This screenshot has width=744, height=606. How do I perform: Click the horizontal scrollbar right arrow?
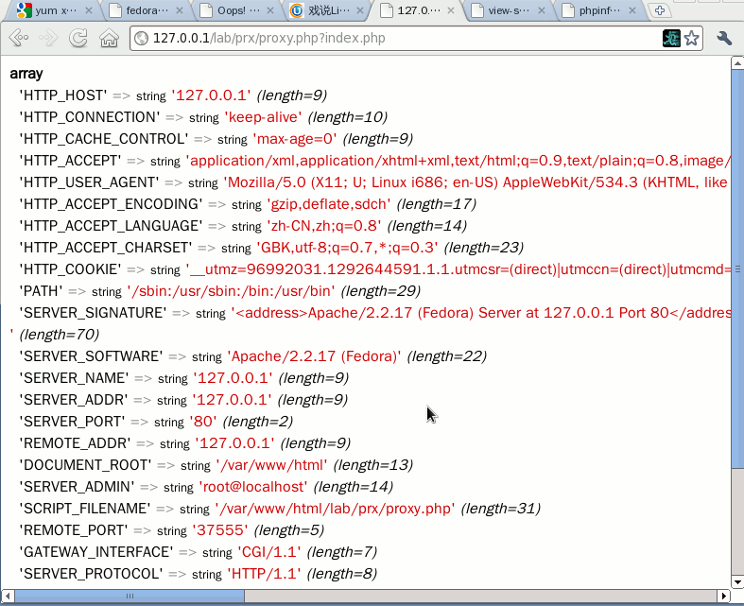[723, 596]
